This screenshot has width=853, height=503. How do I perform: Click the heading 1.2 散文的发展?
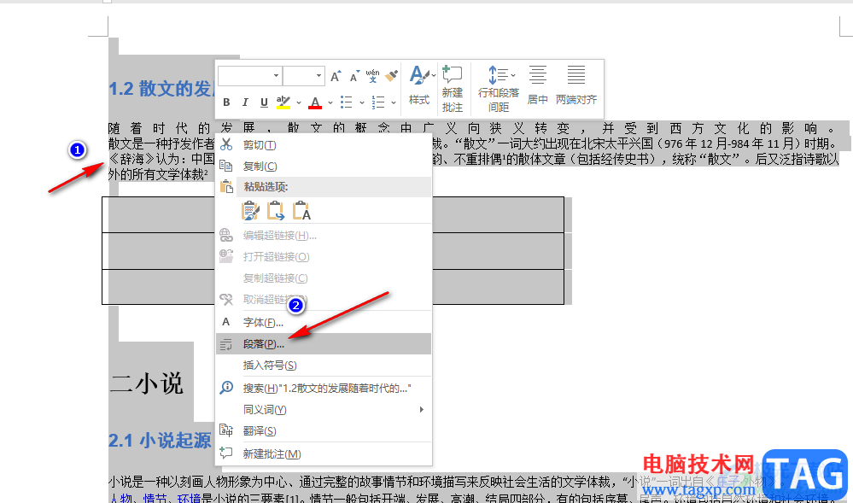pyautogui.click(x=162, y=88)
